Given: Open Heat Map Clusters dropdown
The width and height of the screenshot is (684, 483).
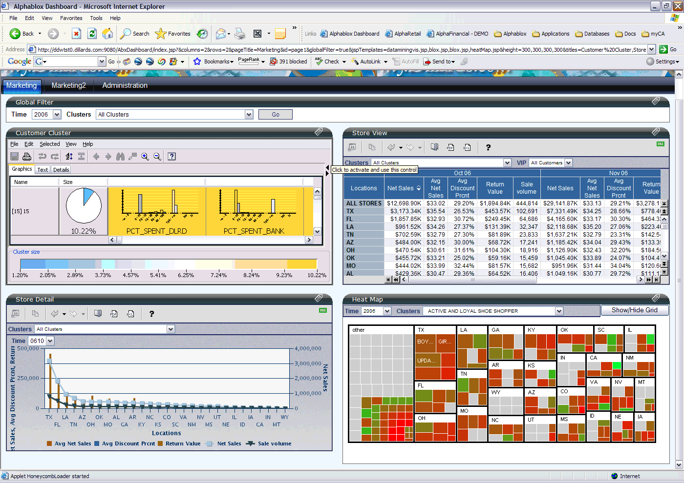Looking at the screenshot, I should [559, 311].
